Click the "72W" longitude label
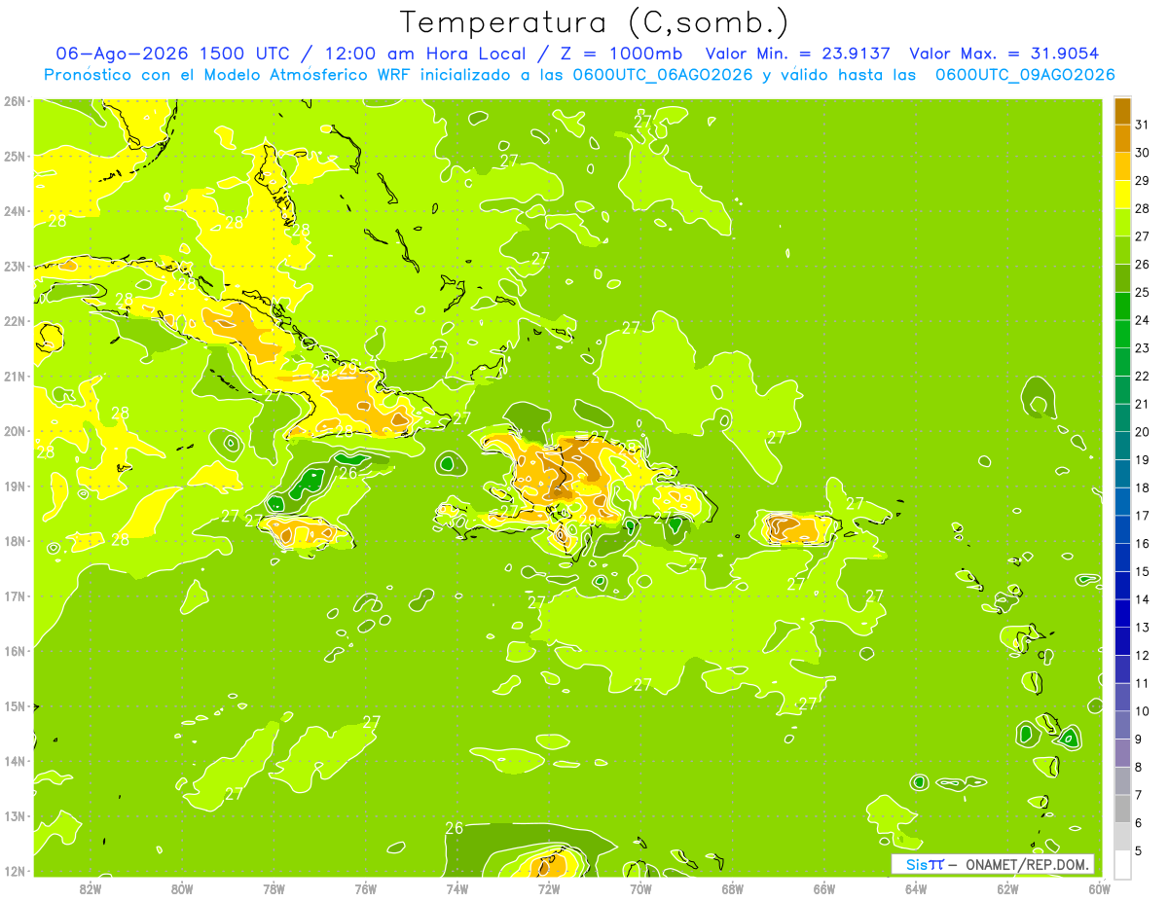The width and height of the screenshot is (1168, 902). (549, 888)
